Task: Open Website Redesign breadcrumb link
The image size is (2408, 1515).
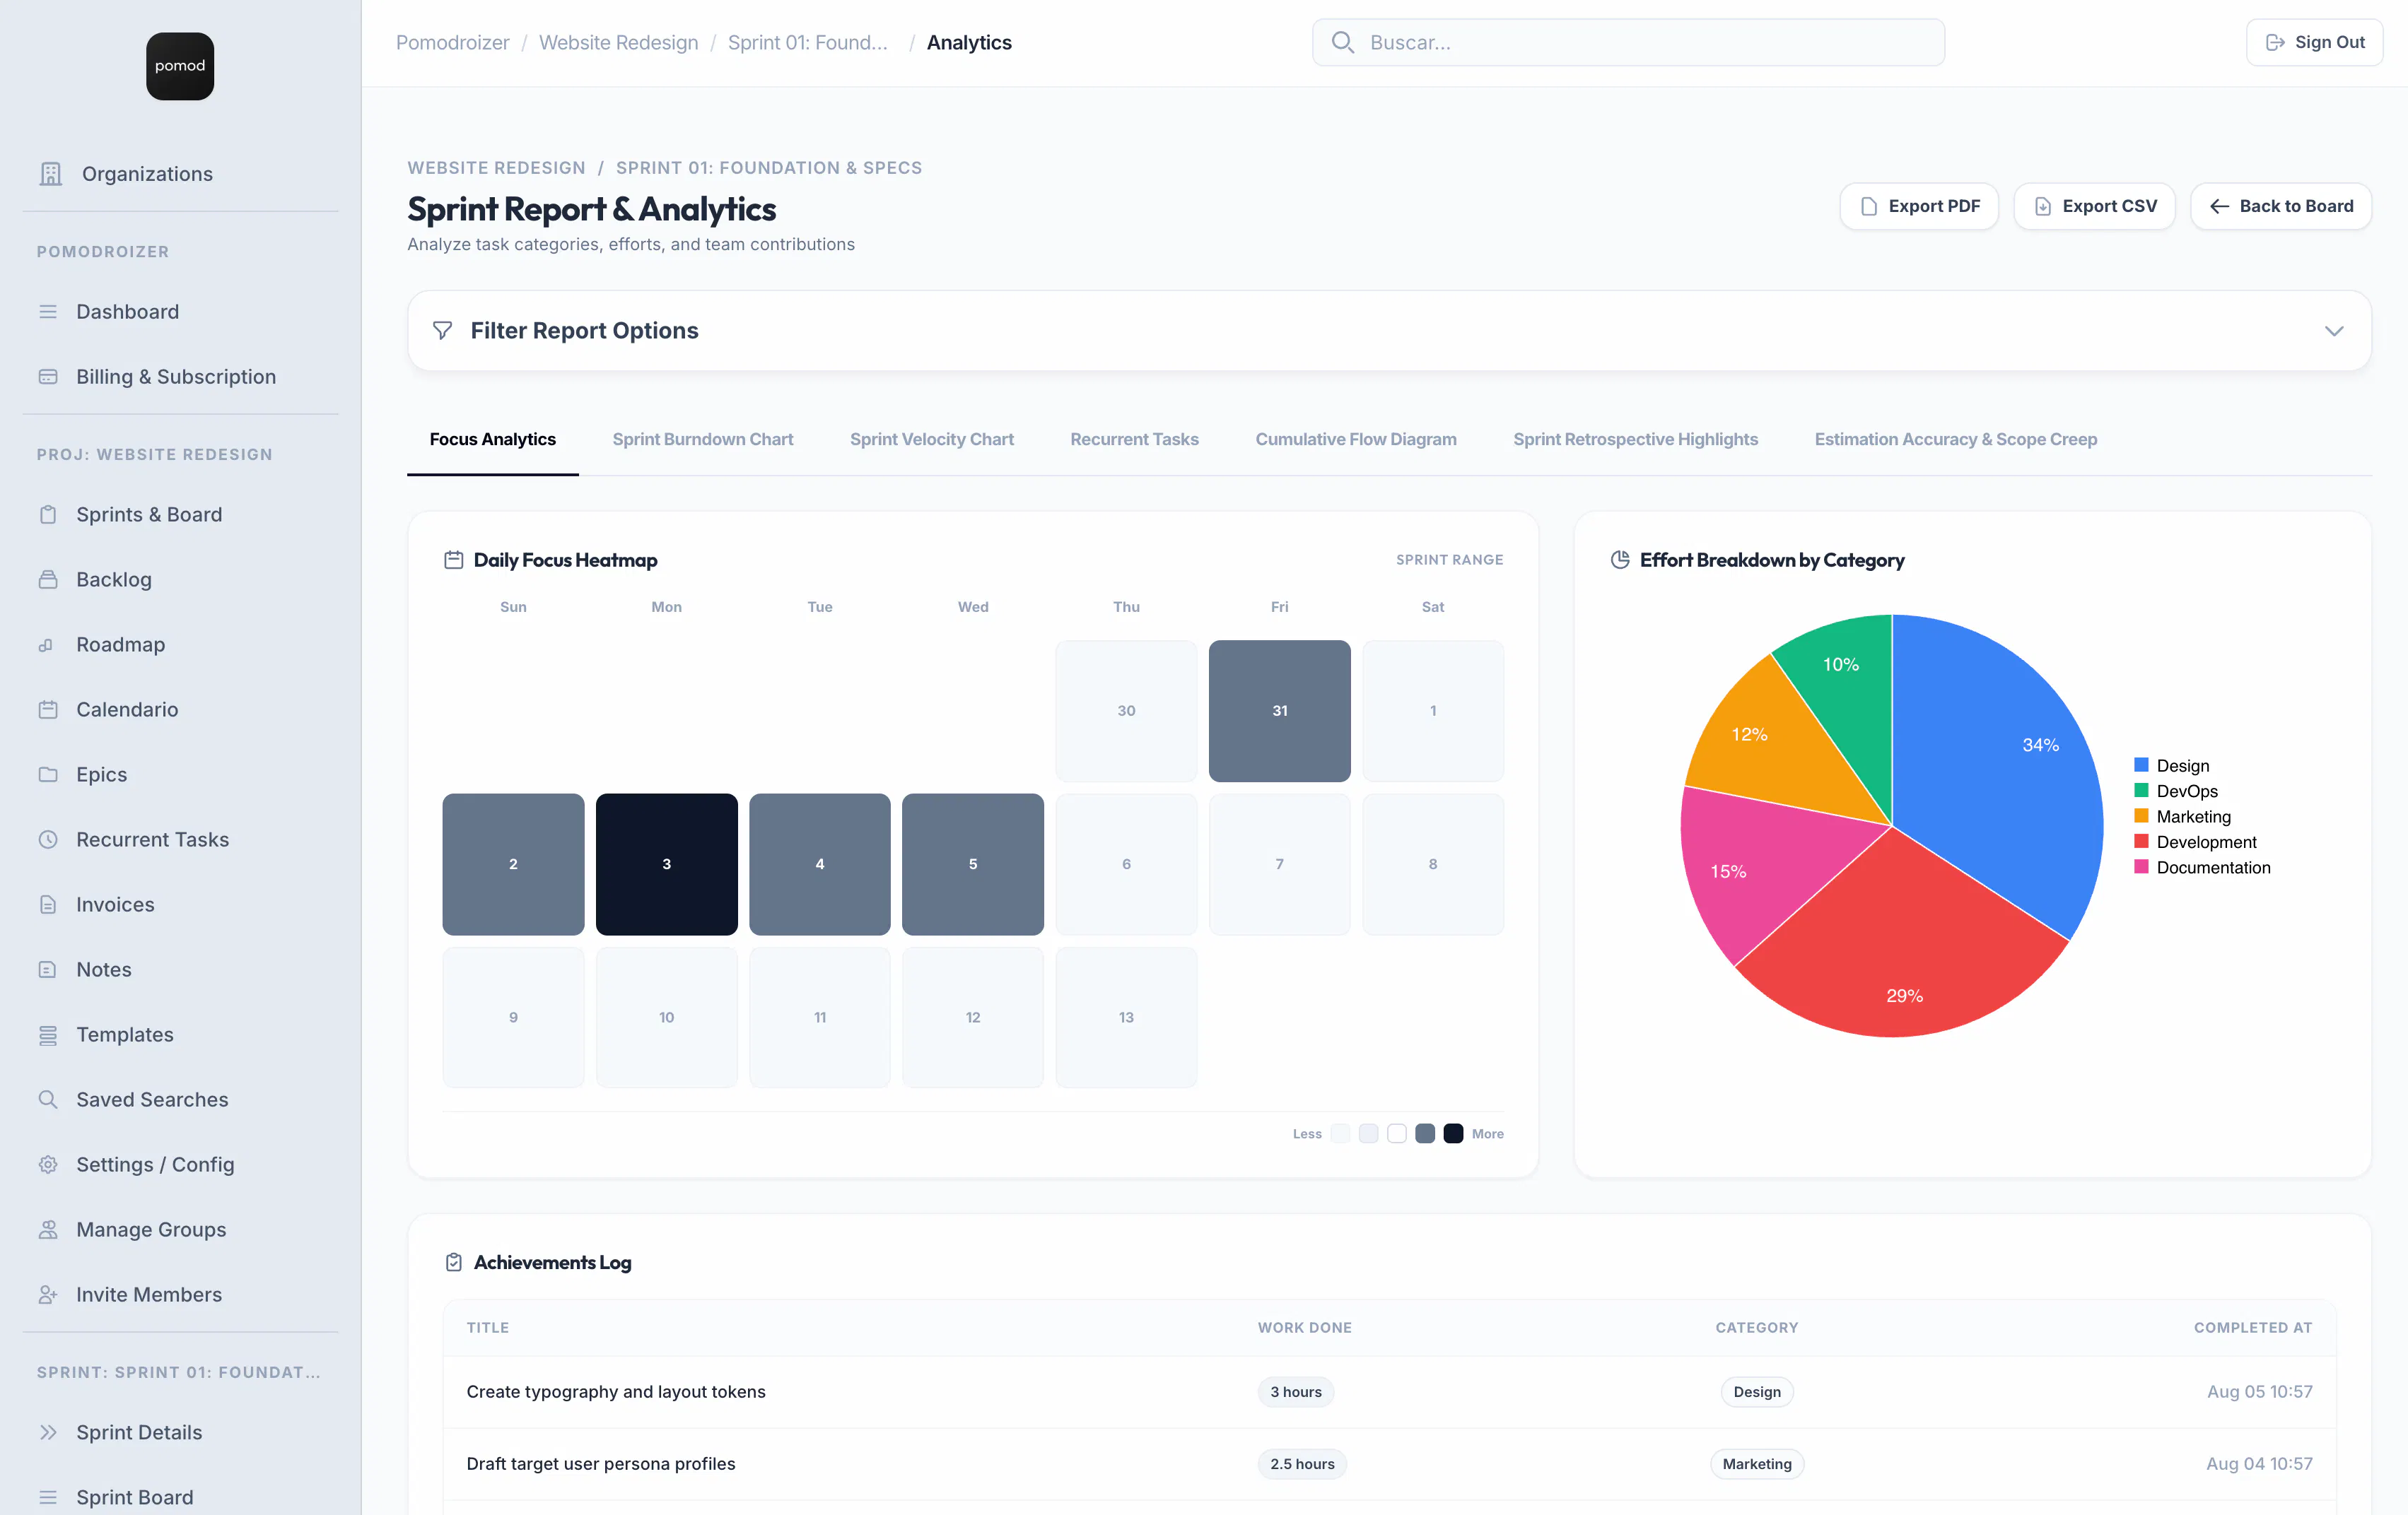Action: coord(618,42)
